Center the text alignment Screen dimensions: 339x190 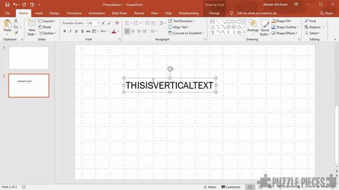point(133,31)
